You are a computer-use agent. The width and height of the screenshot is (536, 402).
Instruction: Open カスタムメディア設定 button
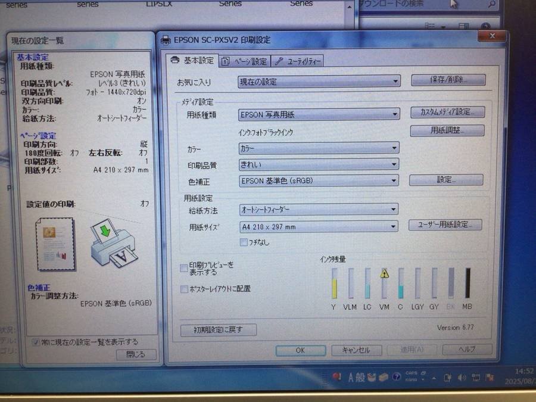point(447,112)
